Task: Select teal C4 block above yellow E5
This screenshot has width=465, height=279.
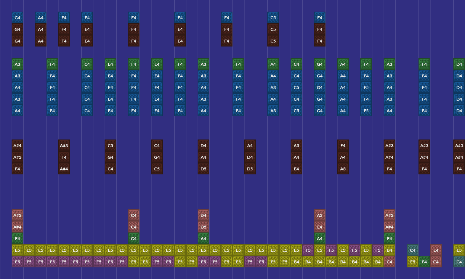Action: click(413, 250)
